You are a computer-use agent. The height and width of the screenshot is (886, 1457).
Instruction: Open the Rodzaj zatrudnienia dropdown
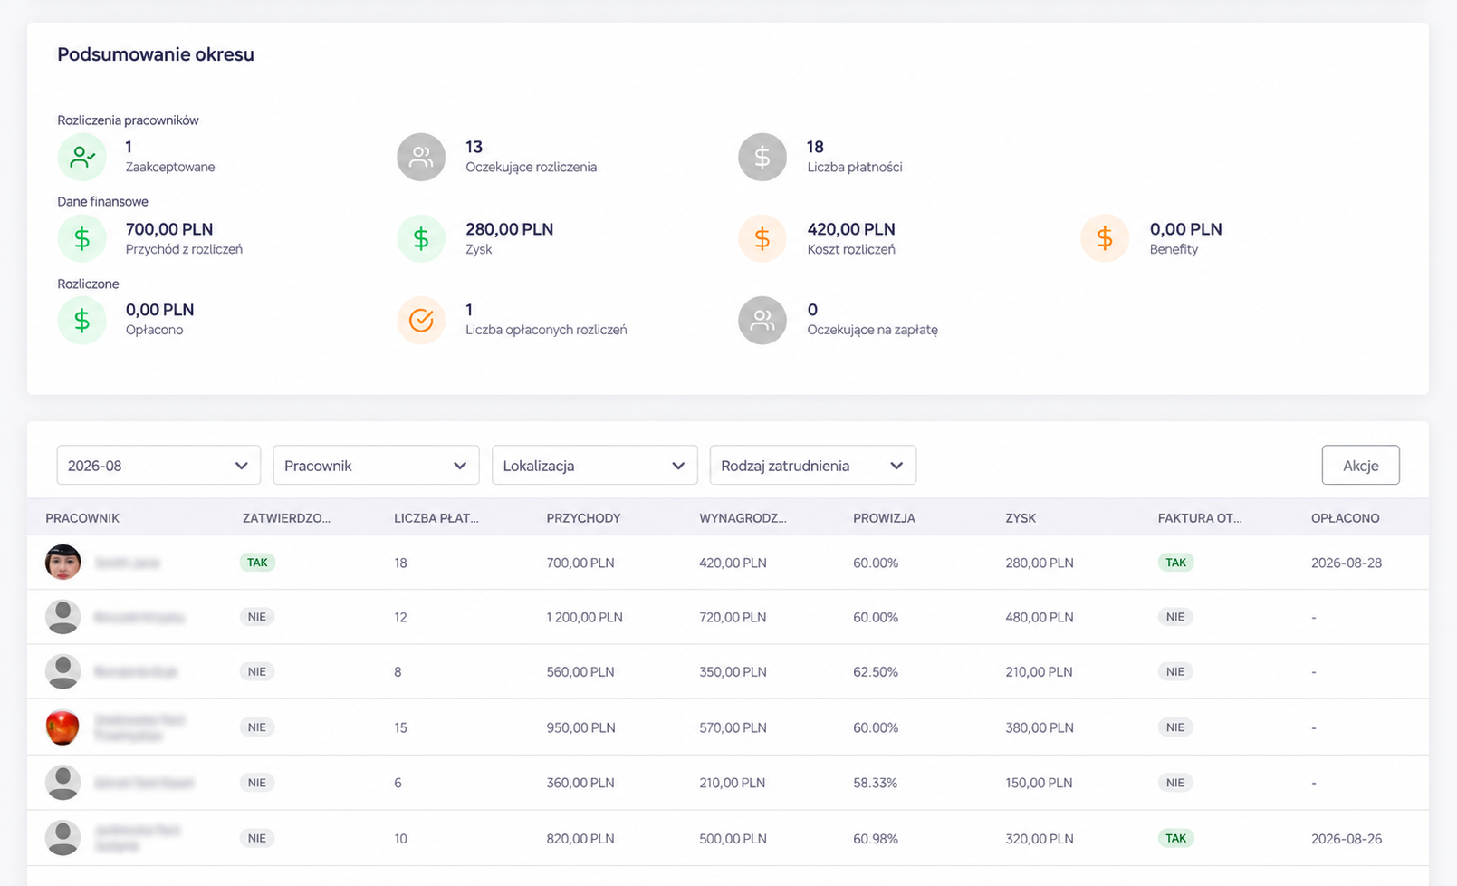[812, 465]
